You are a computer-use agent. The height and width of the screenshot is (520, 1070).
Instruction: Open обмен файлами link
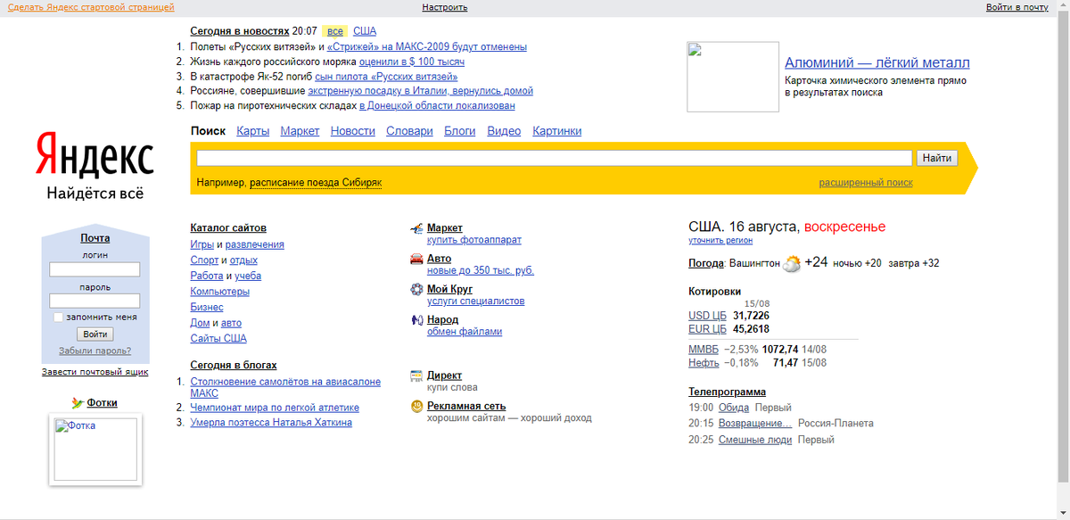[465, 332]
